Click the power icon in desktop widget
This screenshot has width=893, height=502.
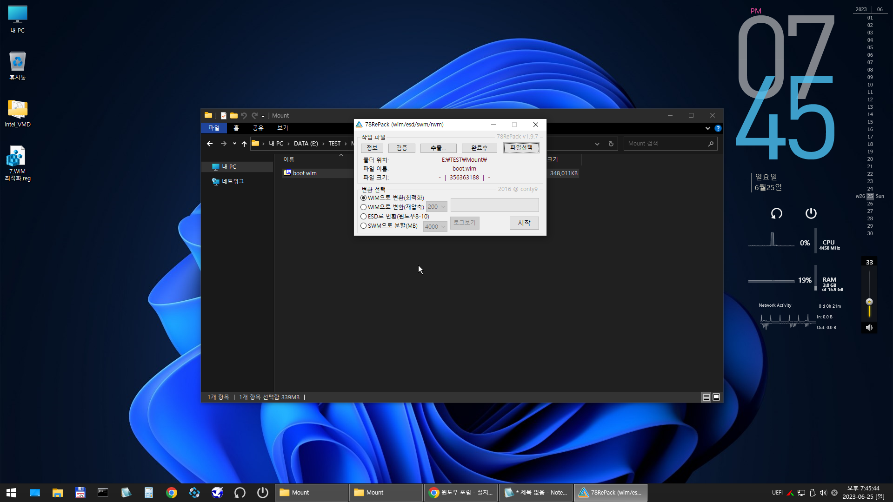(x=811, y=213)
